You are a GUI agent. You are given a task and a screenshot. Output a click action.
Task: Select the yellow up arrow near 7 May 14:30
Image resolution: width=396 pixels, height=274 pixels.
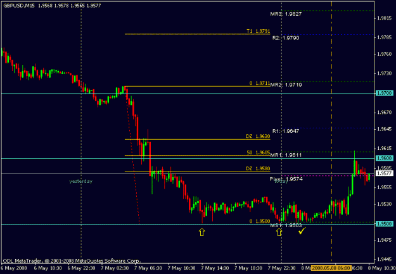(x=201, y=232)
